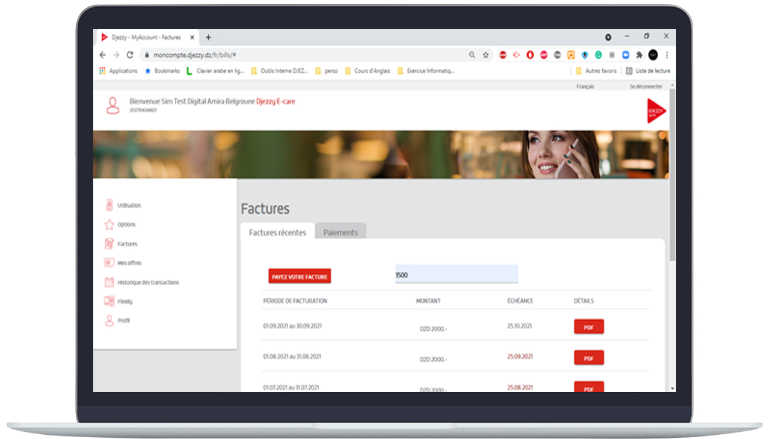Click the red Djezzy logo
The image size is (770, 439).
(656, 111)
